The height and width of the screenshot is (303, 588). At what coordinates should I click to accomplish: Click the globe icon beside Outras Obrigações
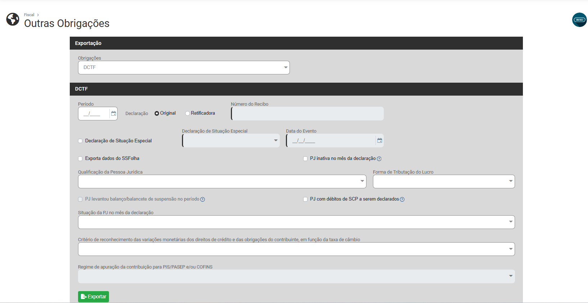[x=13, y=19]
